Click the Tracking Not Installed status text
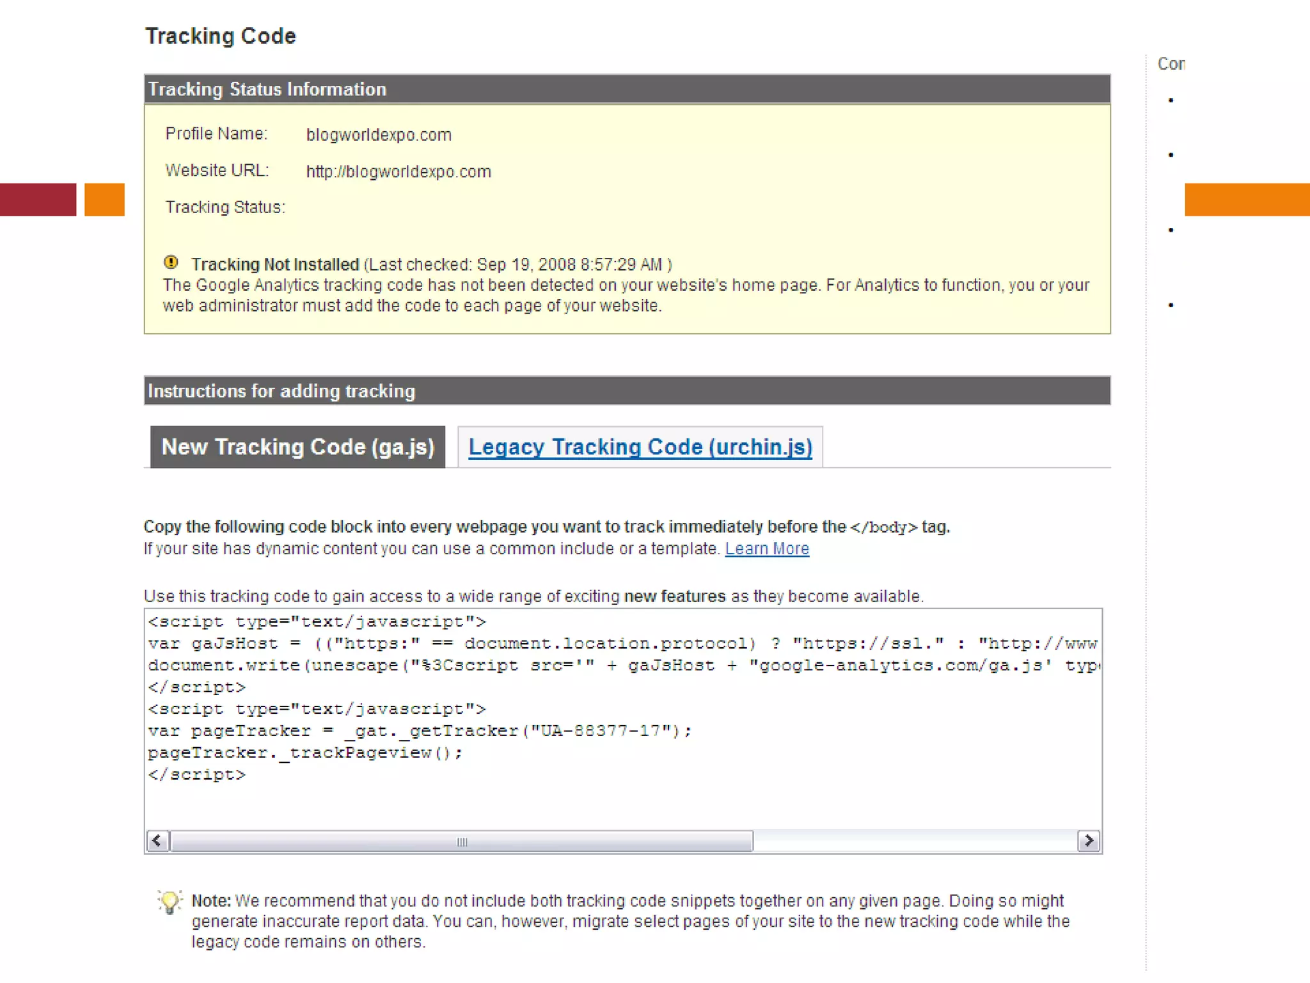The image size is (1310, 983). 275,265
